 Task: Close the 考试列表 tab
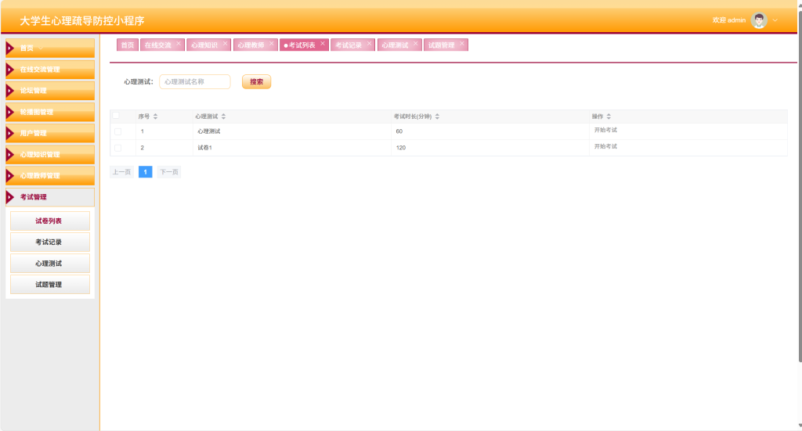tap(323, 44)
